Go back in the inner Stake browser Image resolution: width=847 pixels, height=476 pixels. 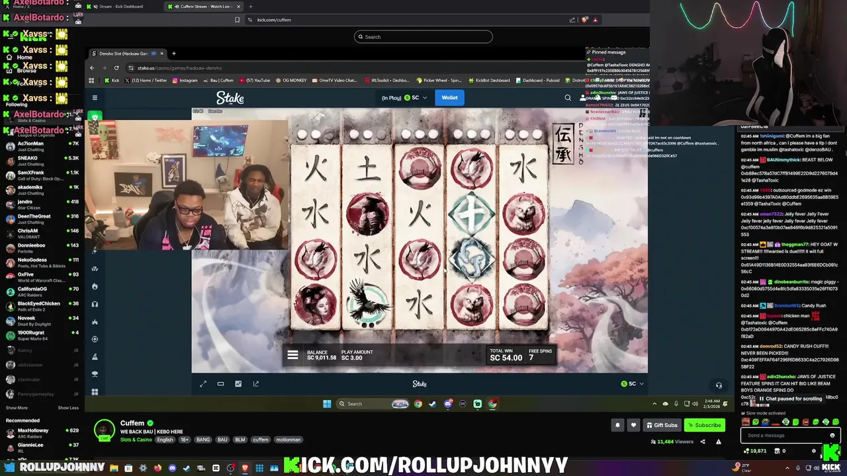[x=92, y=67]
